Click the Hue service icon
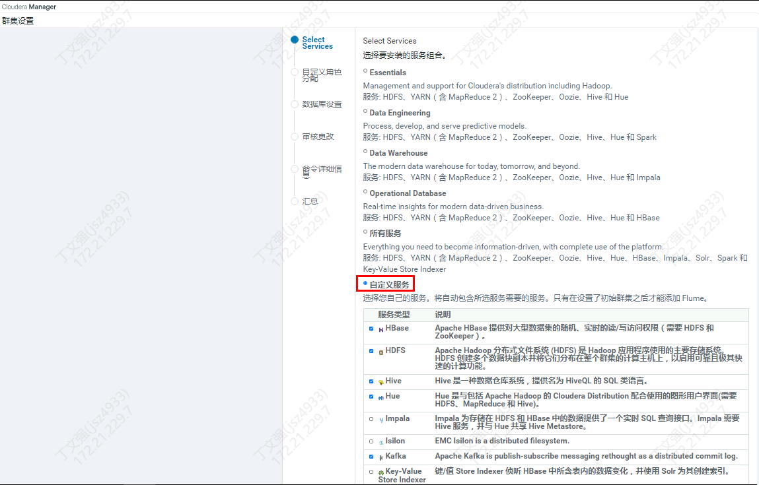 click(x=381, y=397)
